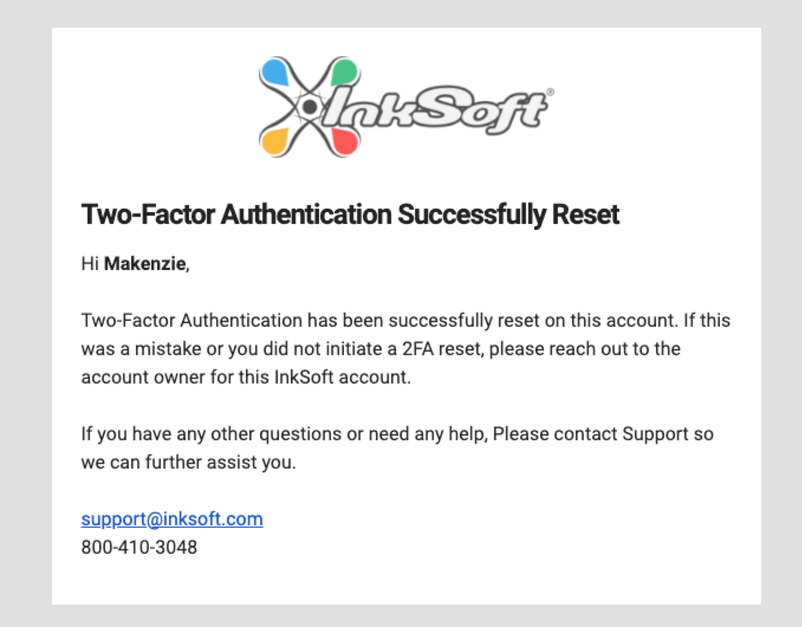Click the bold name Makenzie
Screen dimensions: 802x627
(x=145, y=264)
